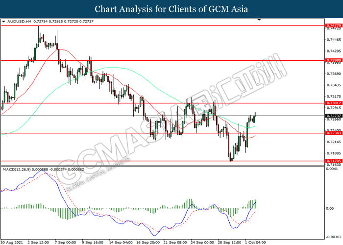Image resolution: width=343 pixels, height=245 pixels.
Task: Click the current price label 0.72737
Action: [334, 116]
